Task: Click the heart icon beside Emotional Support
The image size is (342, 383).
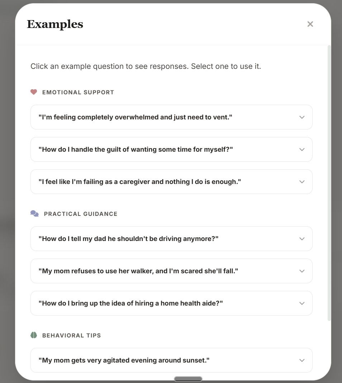Action: pos(34,92)
